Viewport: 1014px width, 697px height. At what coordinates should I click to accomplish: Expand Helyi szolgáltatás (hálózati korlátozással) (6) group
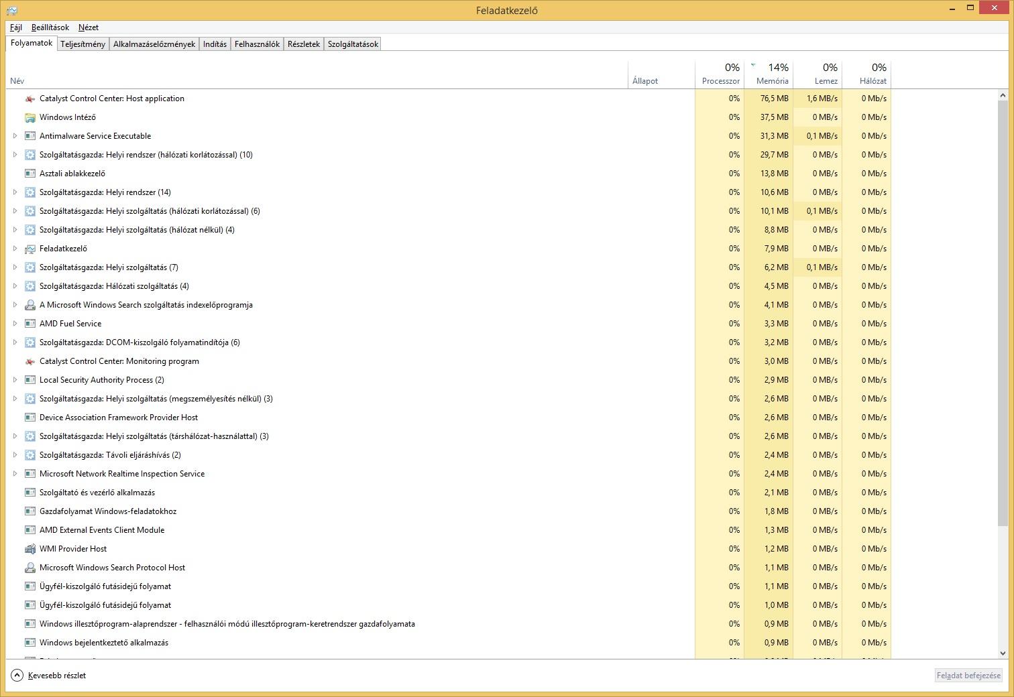point(15,211)
